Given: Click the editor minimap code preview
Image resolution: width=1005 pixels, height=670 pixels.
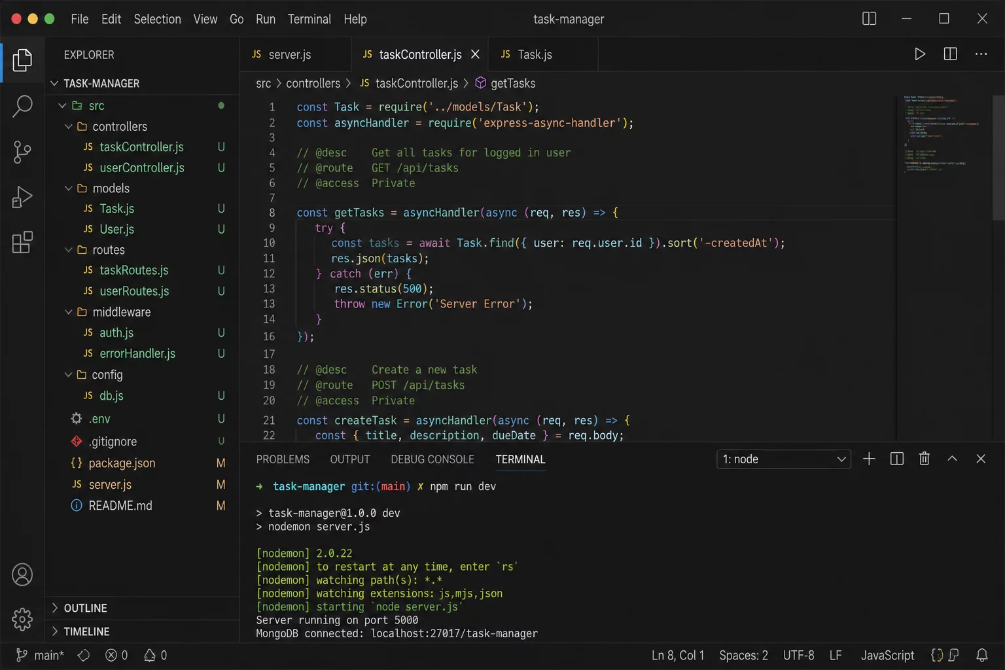Looking at the screenshot, I should tap(942, 134).
